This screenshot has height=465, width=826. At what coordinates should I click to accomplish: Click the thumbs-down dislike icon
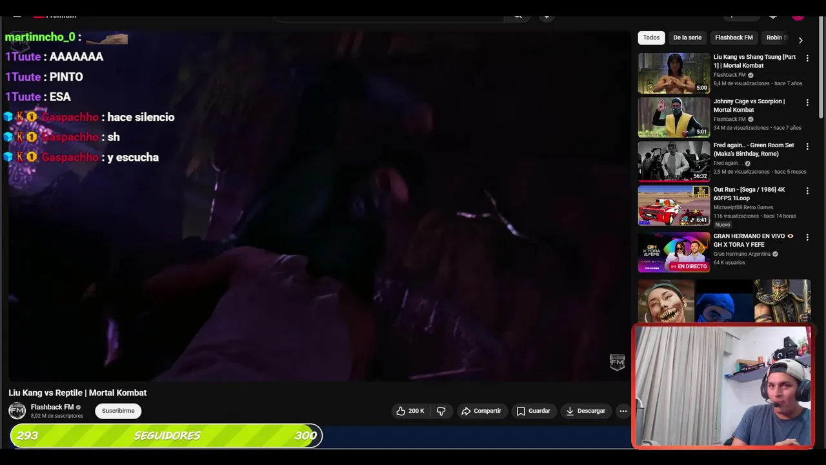[x=441, y=411]
